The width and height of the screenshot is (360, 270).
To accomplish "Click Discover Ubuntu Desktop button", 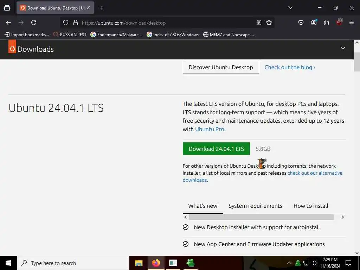I will click(221, 67).
